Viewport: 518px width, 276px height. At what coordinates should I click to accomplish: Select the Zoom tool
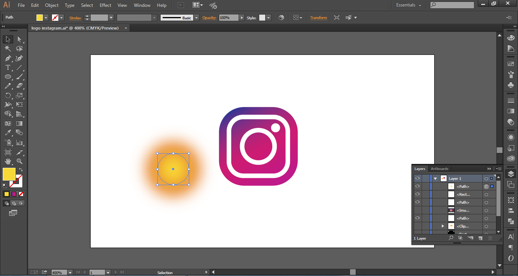[x=19, y=162]
